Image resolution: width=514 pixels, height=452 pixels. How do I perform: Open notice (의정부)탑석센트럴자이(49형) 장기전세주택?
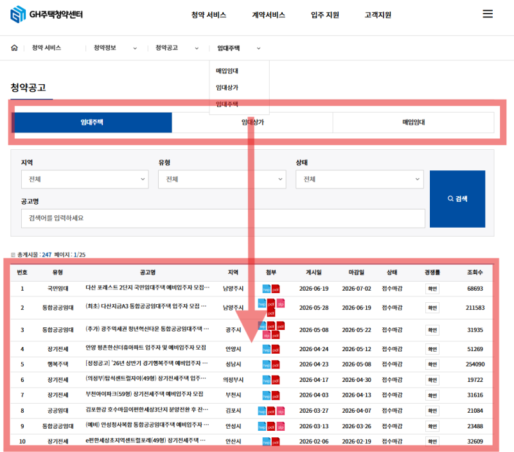(x=146, y=379)
